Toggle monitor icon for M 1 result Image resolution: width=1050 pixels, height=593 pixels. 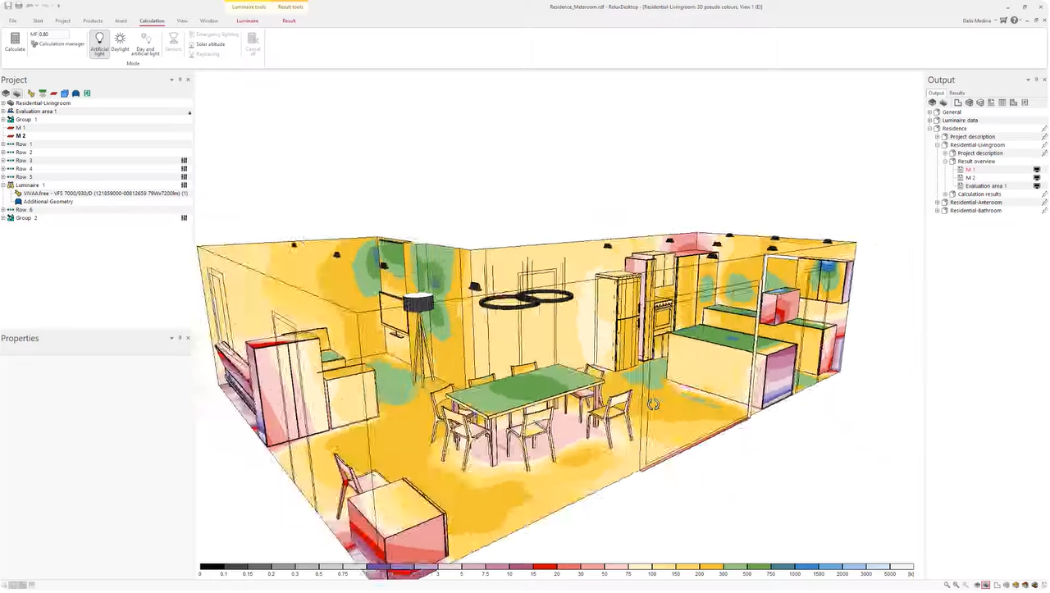coord(1037,170)
